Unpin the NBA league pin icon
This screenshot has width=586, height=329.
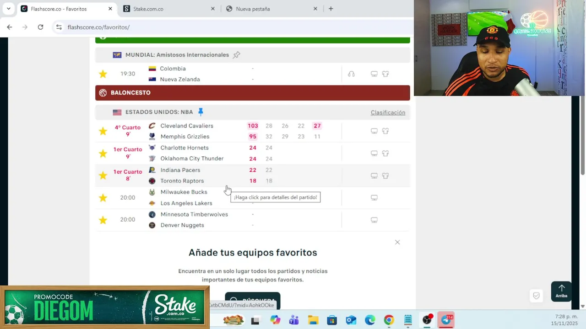201,112
